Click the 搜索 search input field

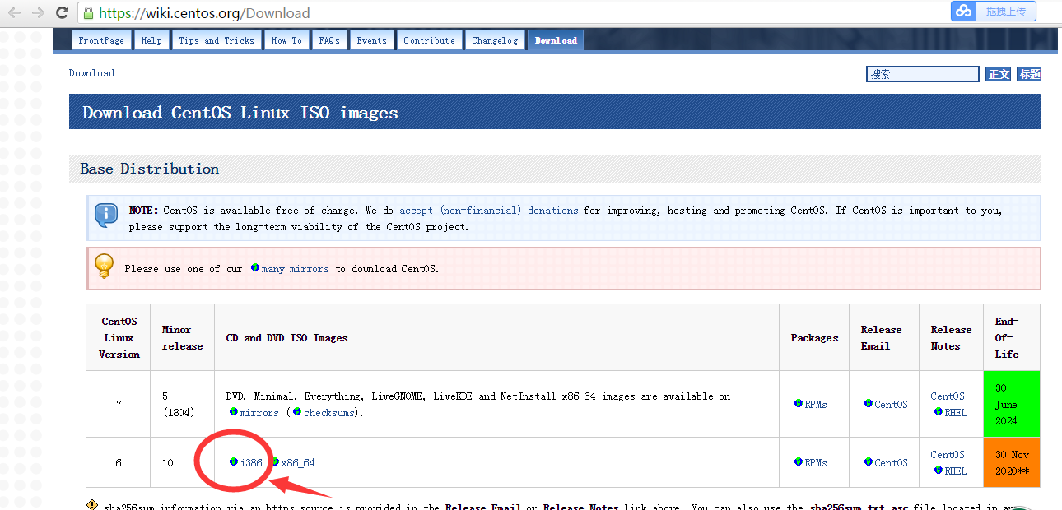tap(921, 73)
